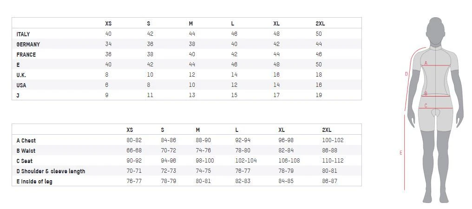Viewport: 472px width, 209px height.
Task: Click the red D label beside the figure's arm
Action: pos(406,74)
